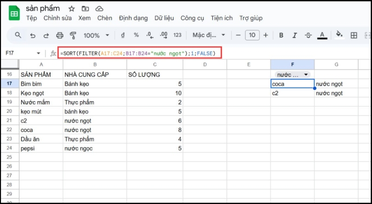Click the select-all corner box
Image resolution: width=372 pixels, height=204 pixels.
click(x=9, y=64)
